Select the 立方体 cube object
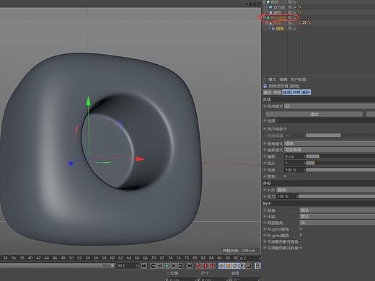This screenshot has width=375, height=281. click(279, 7)
